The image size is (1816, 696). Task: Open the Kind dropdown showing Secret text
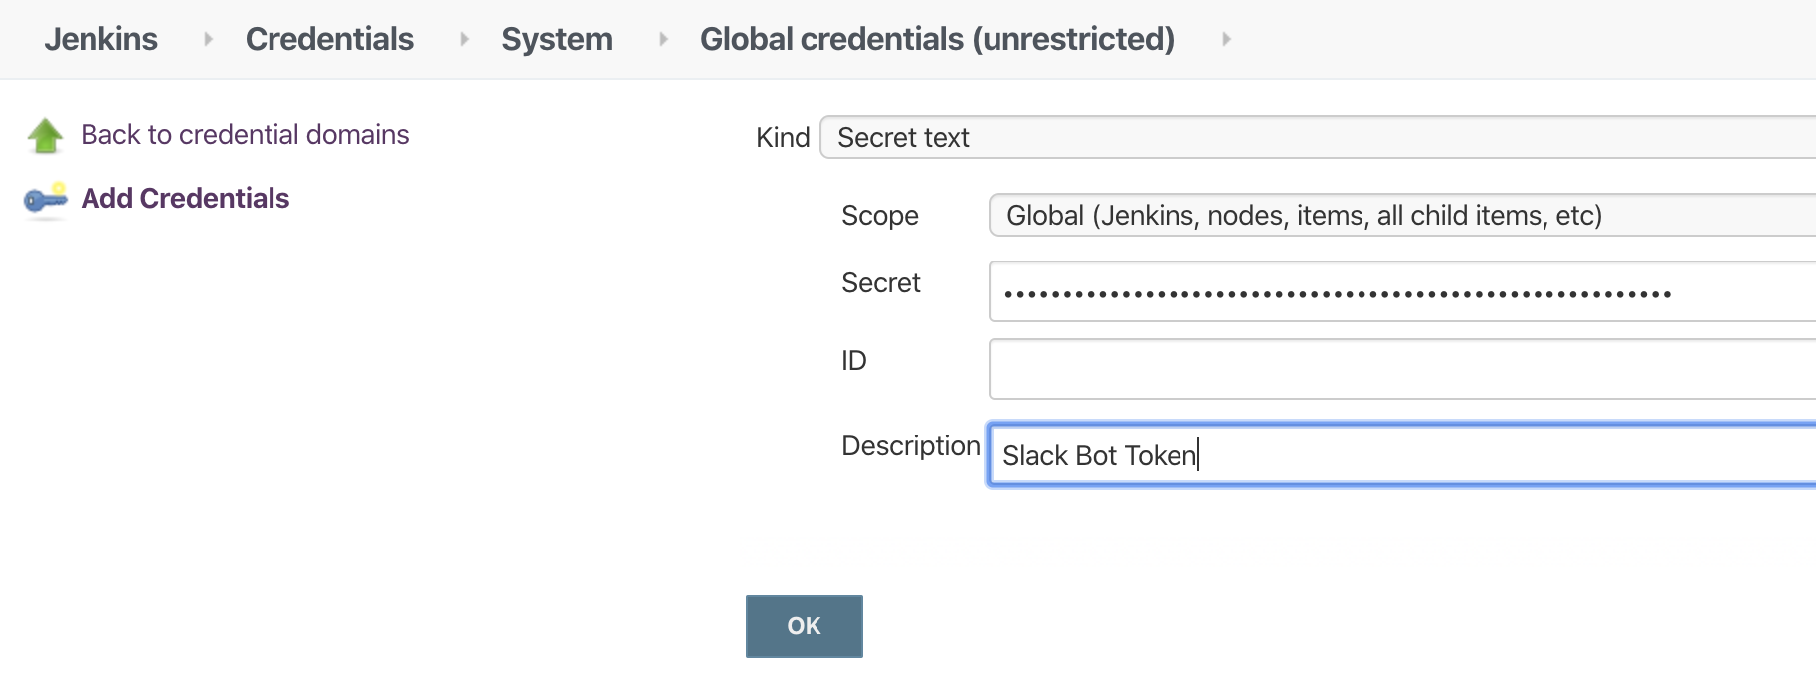coord(1318,137)
